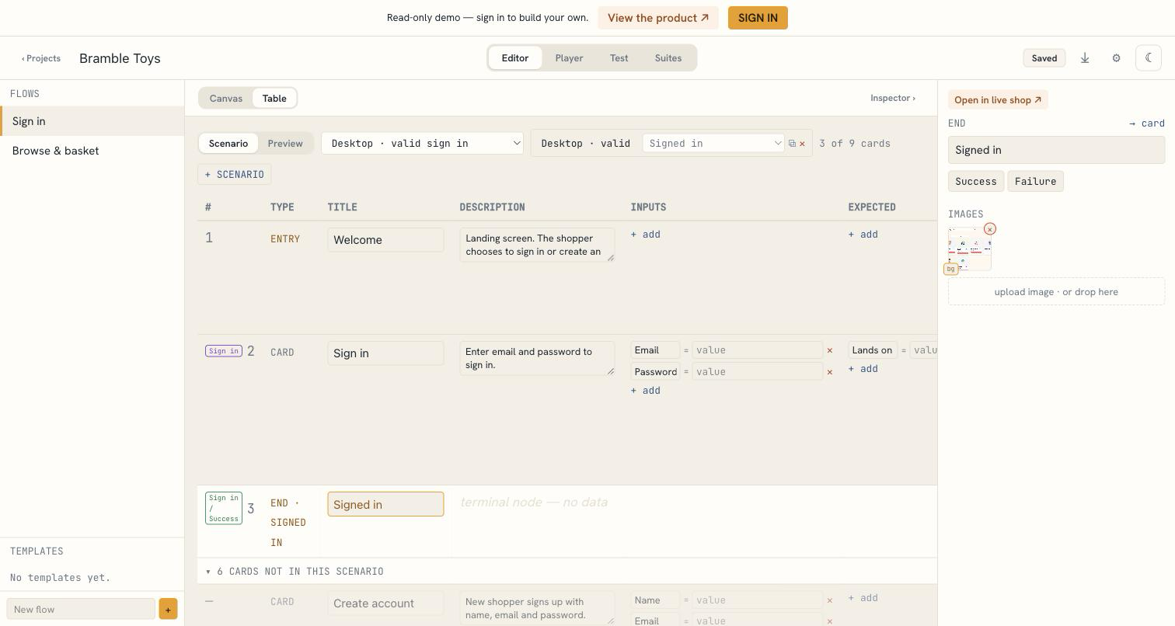Click the SIGN IN button
This screenshot has height=626, width=1175.
pos(758,18)
